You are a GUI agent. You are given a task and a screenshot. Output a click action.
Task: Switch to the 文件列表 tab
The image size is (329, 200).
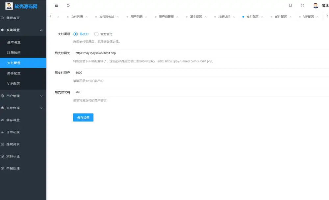point(77,17)
